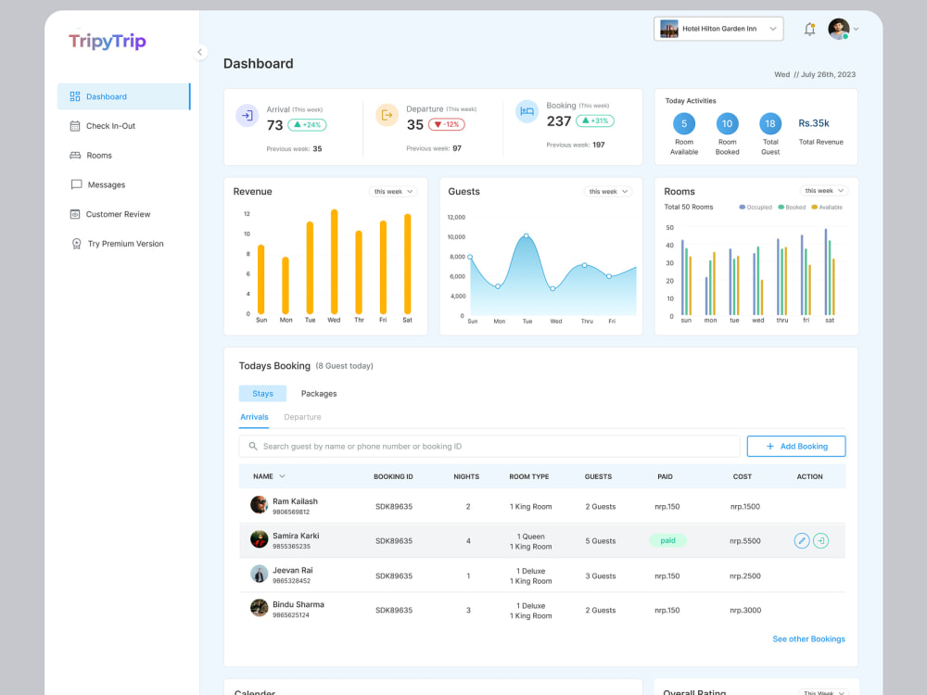
Task: Click the search magnifier icon
Action: click(253, 447)
